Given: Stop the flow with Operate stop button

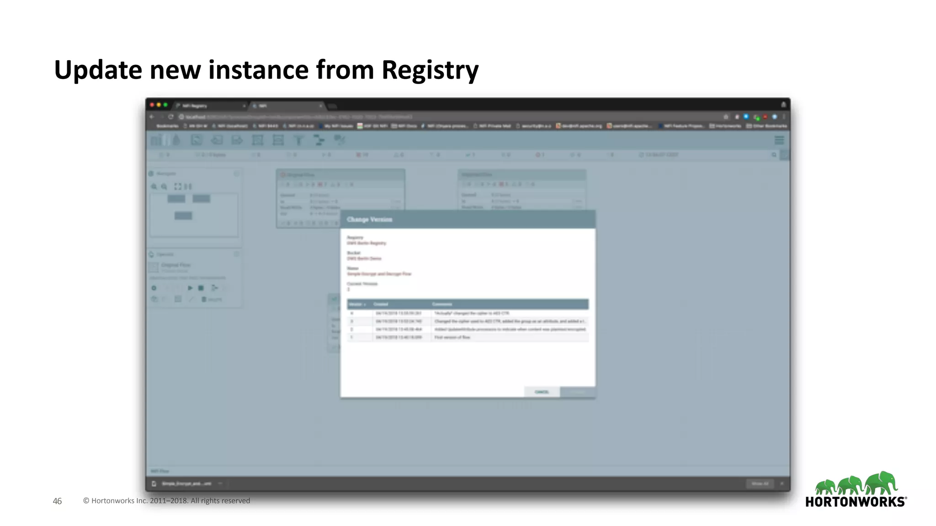Looking at the screenshot, I should (201, 288).
